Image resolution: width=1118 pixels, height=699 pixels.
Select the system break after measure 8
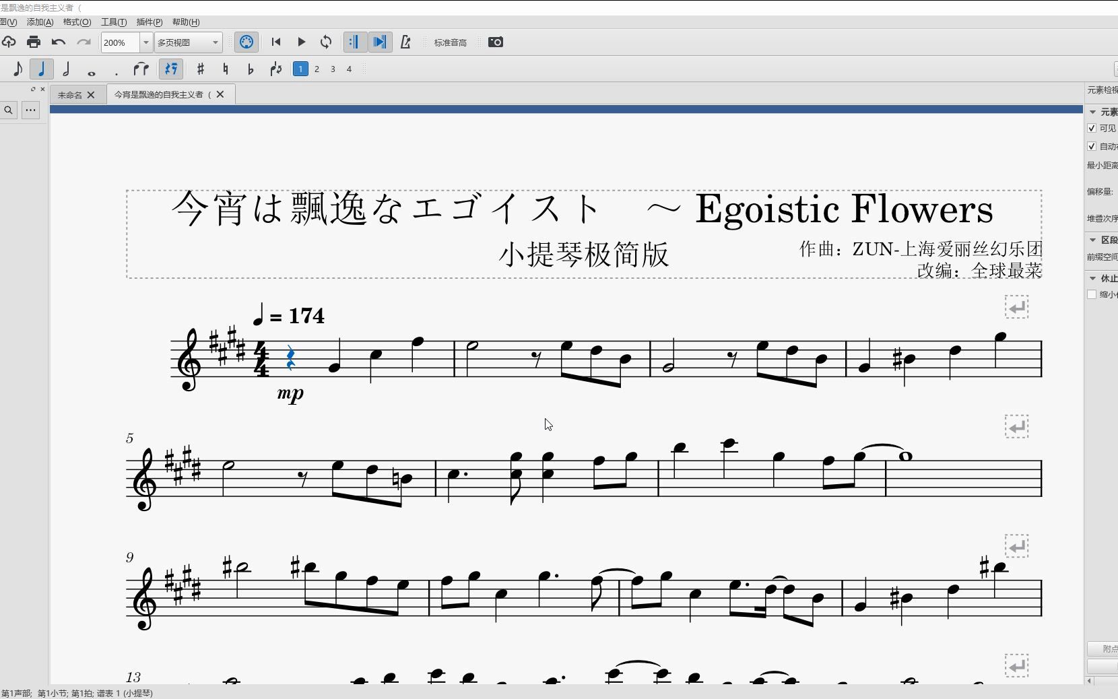[1017, 426]
